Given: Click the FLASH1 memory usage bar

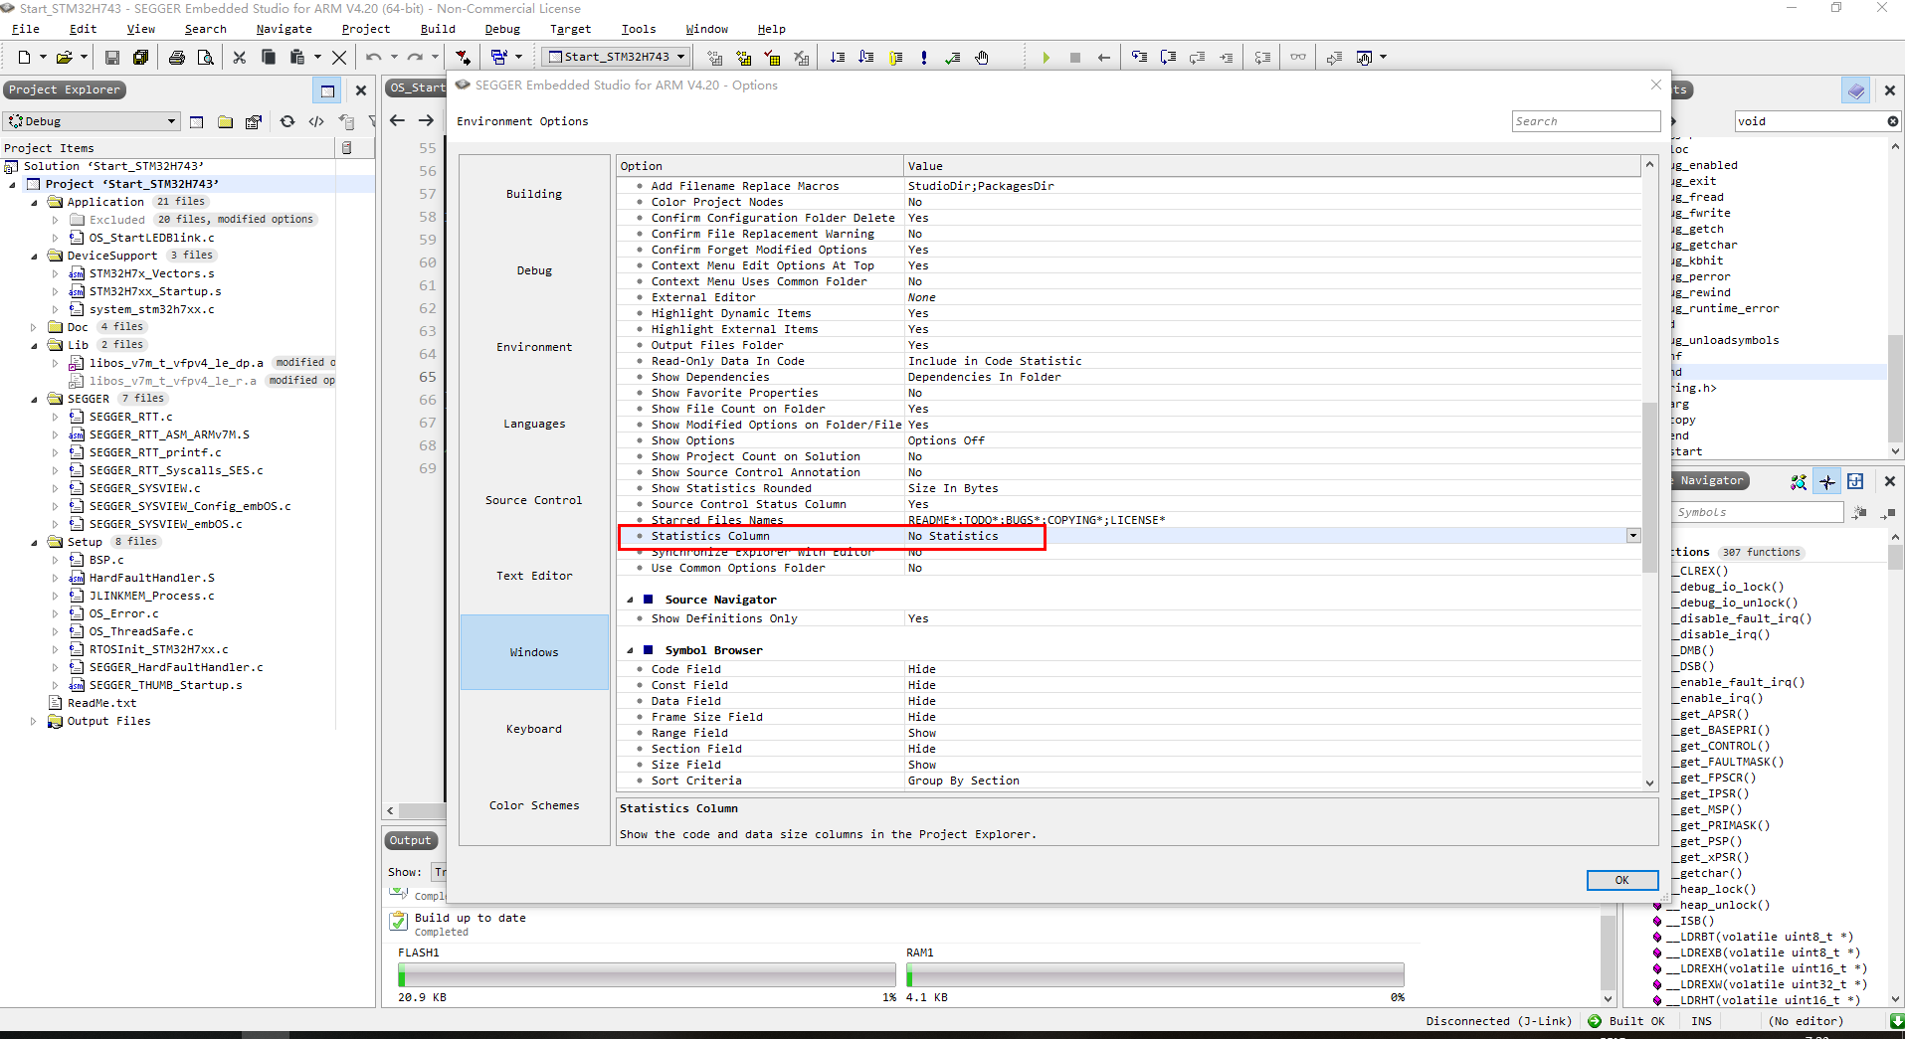Looking at the screenshot, I should click(x=647, y=974).
